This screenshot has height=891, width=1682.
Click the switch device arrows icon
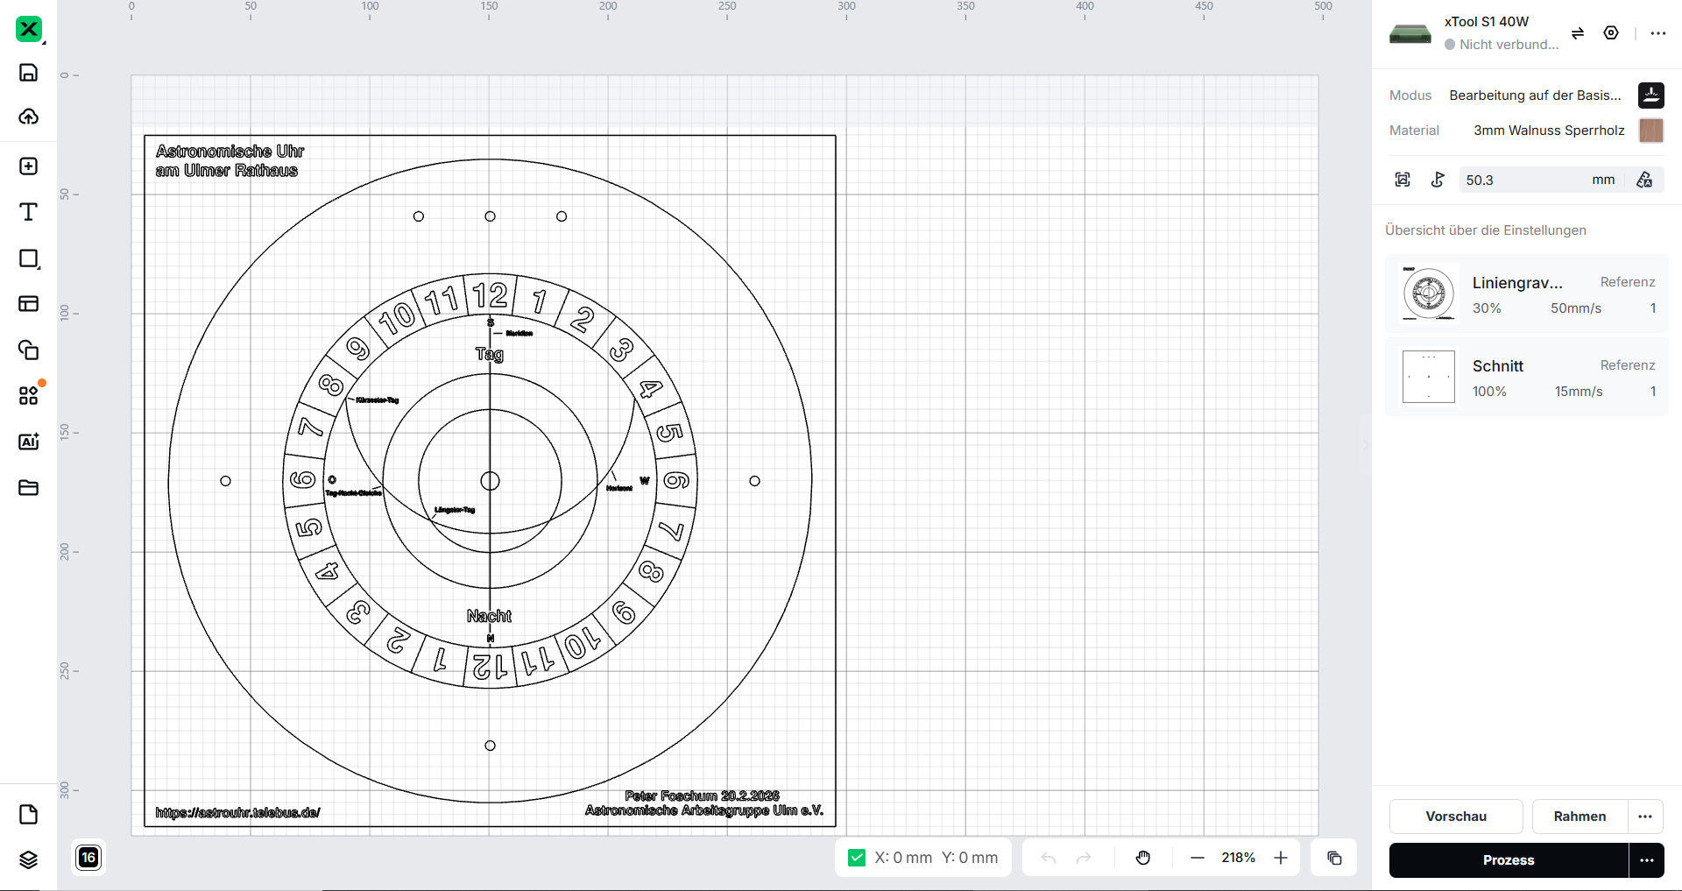coord(1577,33)
